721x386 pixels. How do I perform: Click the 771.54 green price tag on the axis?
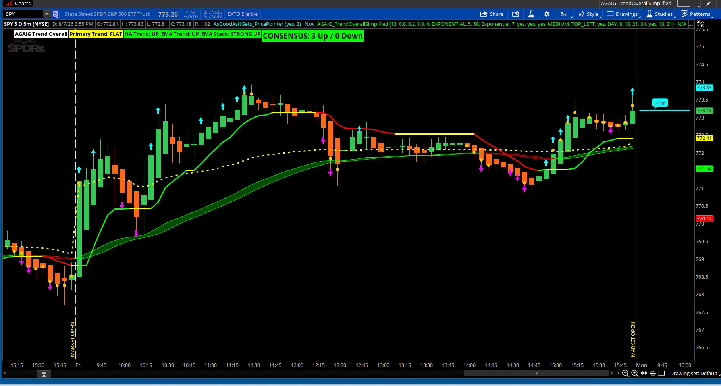[704, 169]
